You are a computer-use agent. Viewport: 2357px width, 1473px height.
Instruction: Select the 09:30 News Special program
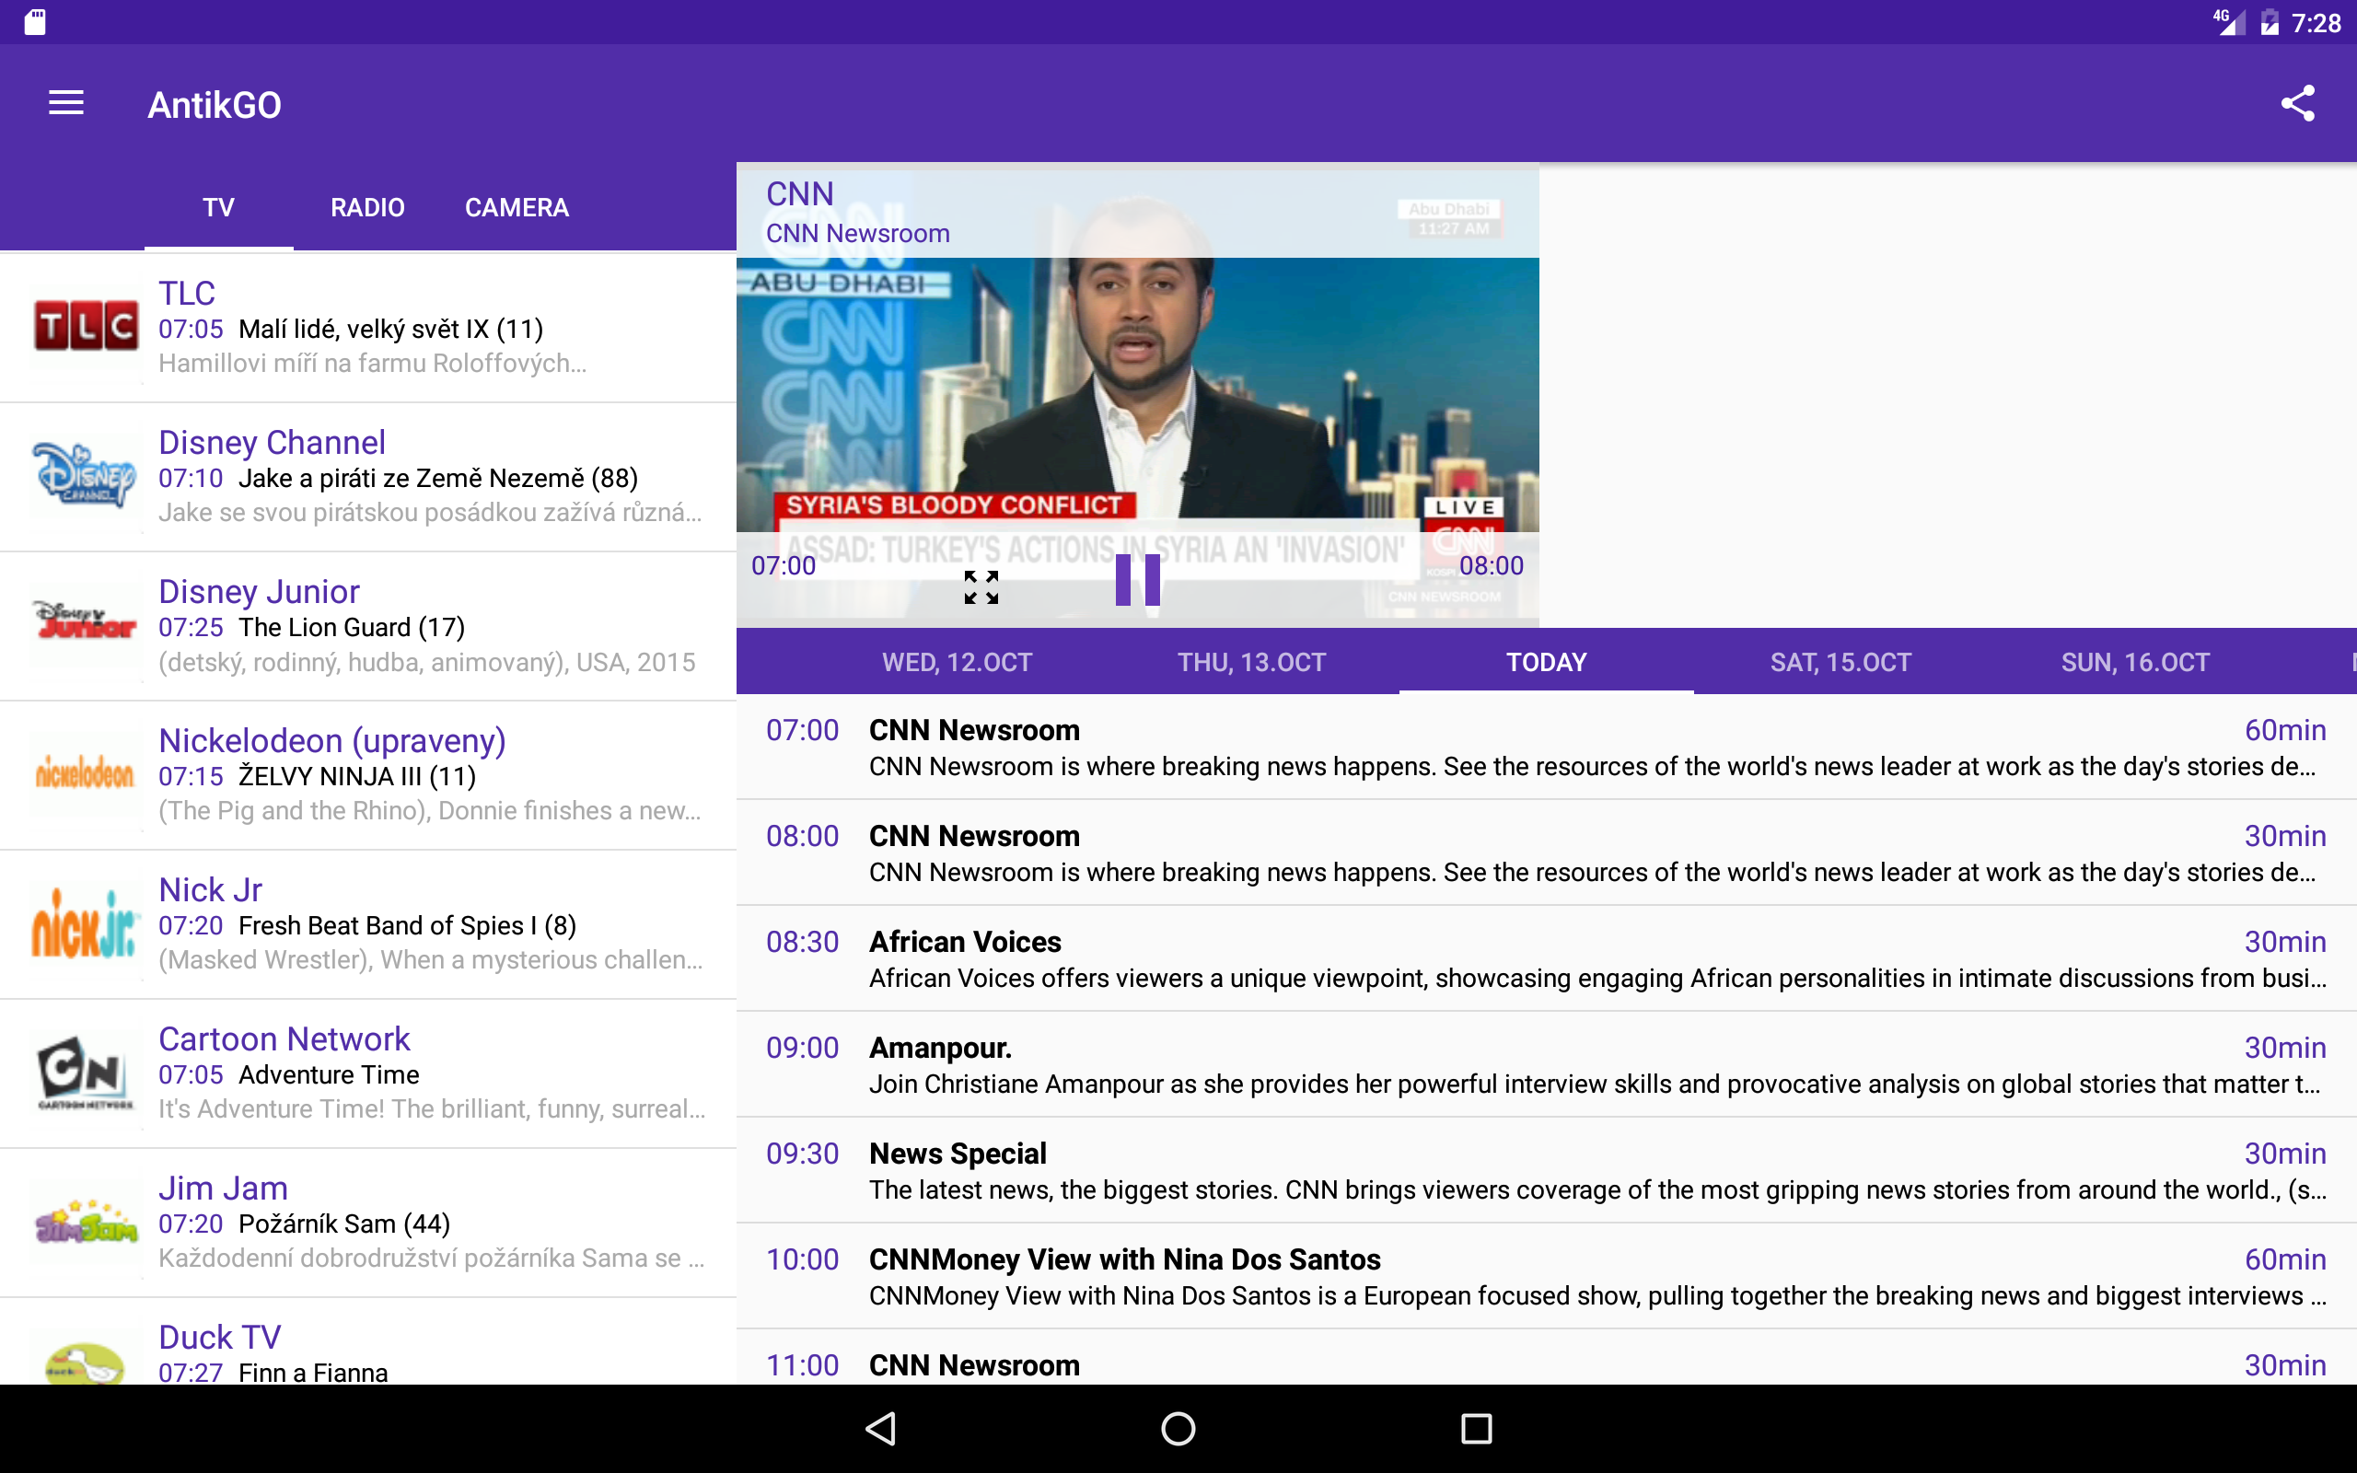click(1547, 1170)
